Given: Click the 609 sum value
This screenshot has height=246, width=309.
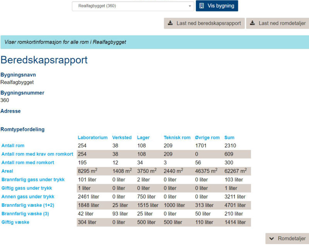Looking at the screenshot, I should click(x=229, y=154).
